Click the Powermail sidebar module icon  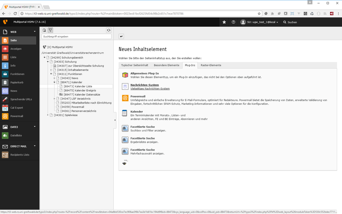(5, 116)
